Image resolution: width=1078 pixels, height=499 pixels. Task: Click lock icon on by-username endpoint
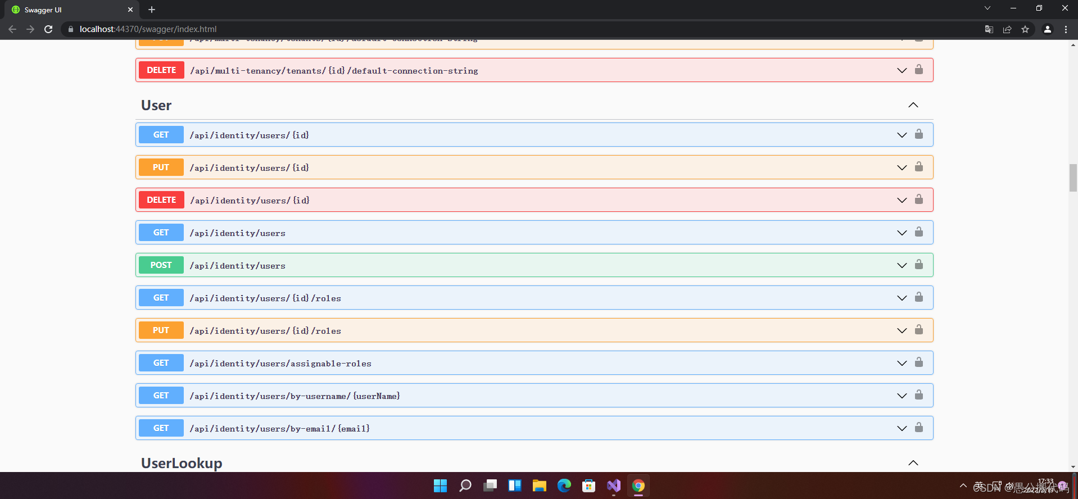point(919,395)
